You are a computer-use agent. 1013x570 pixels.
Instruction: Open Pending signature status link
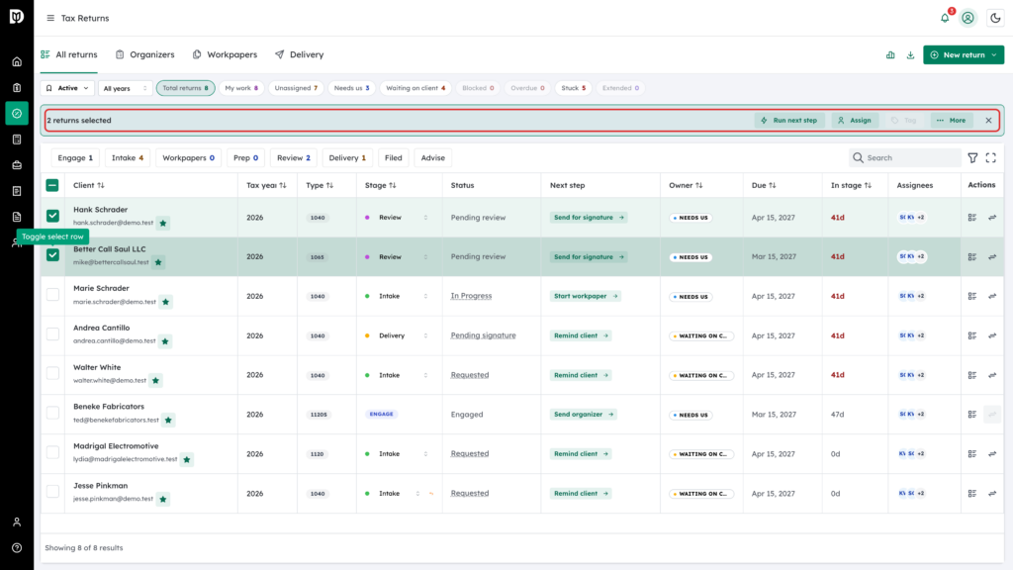click(x=483, y=336)
